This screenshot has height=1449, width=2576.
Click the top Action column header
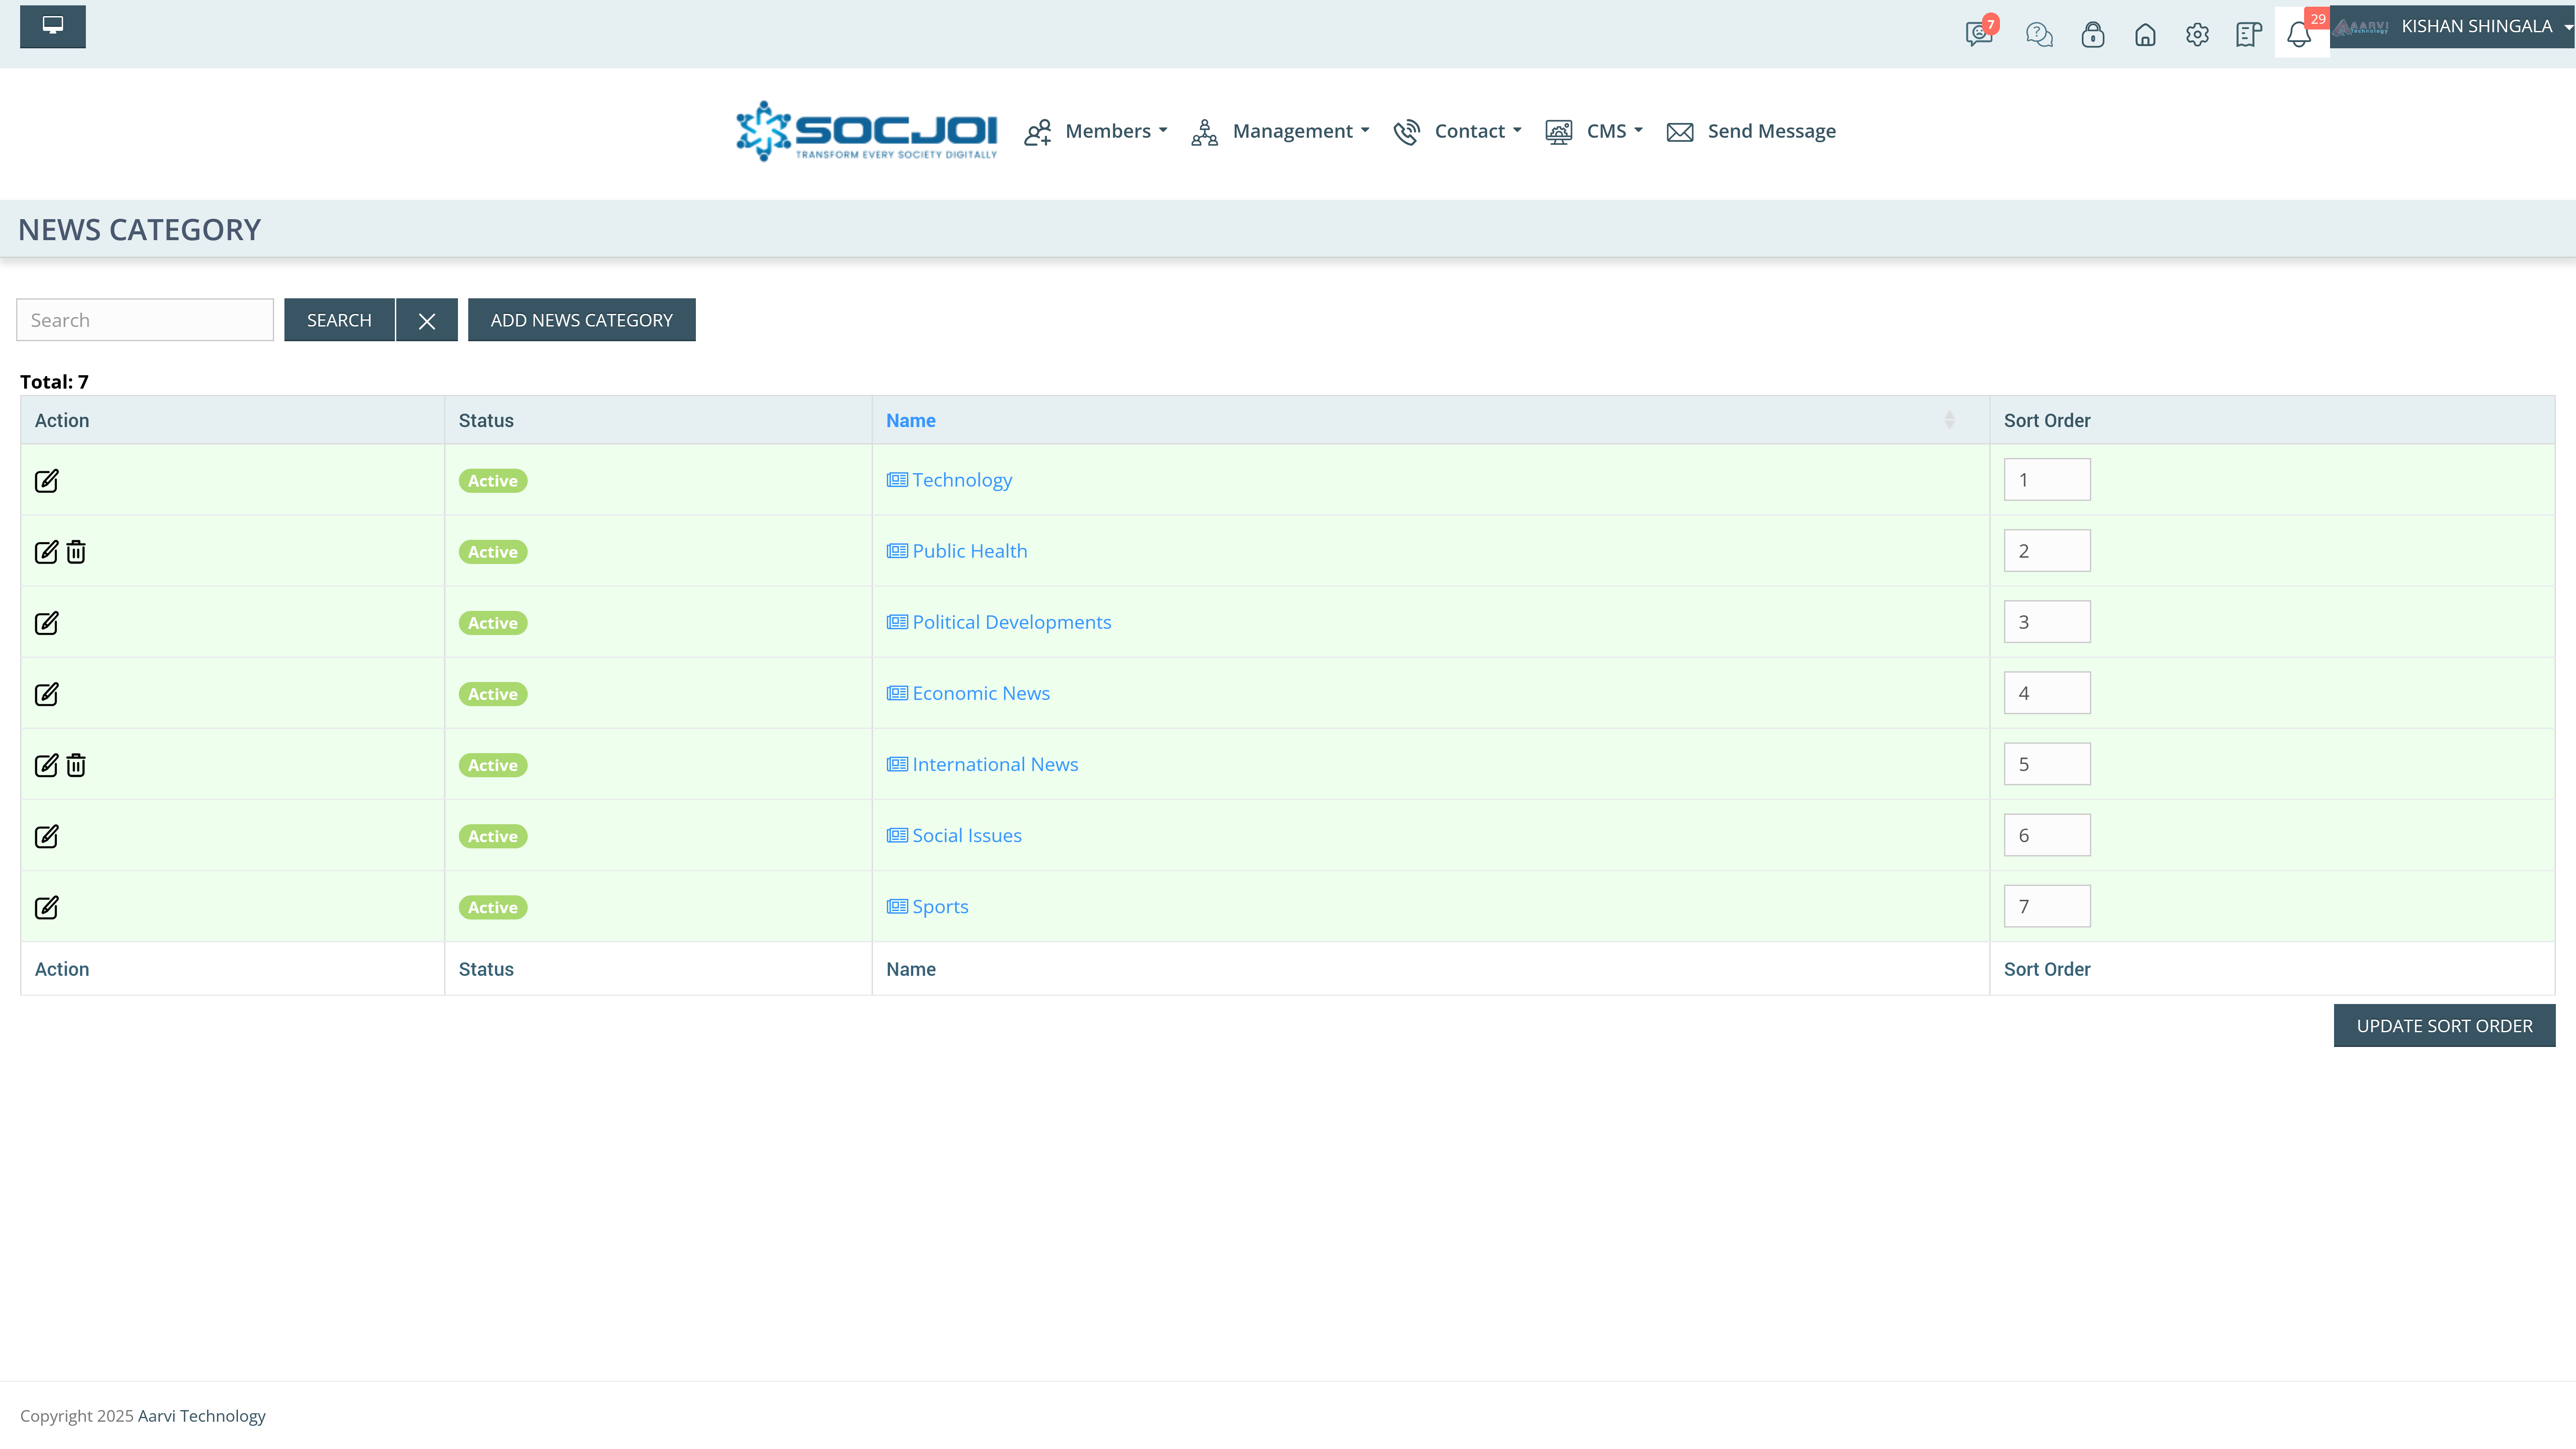62,420
